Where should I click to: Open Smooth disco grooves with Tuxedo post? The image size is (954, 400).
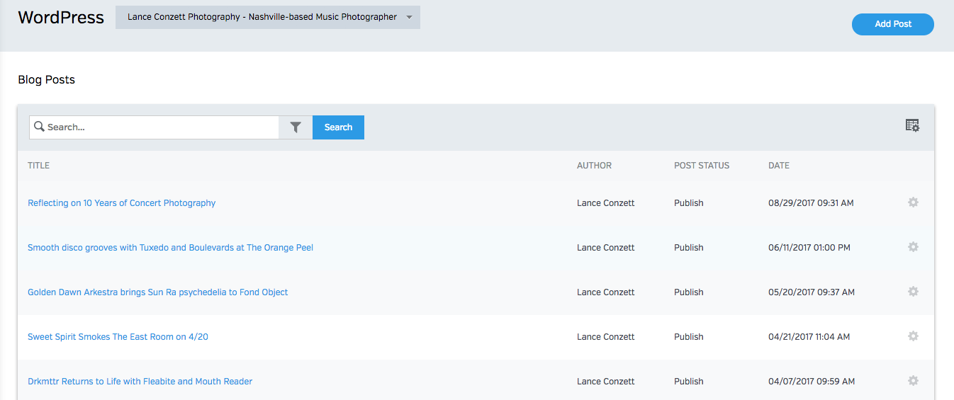[170, 248]
